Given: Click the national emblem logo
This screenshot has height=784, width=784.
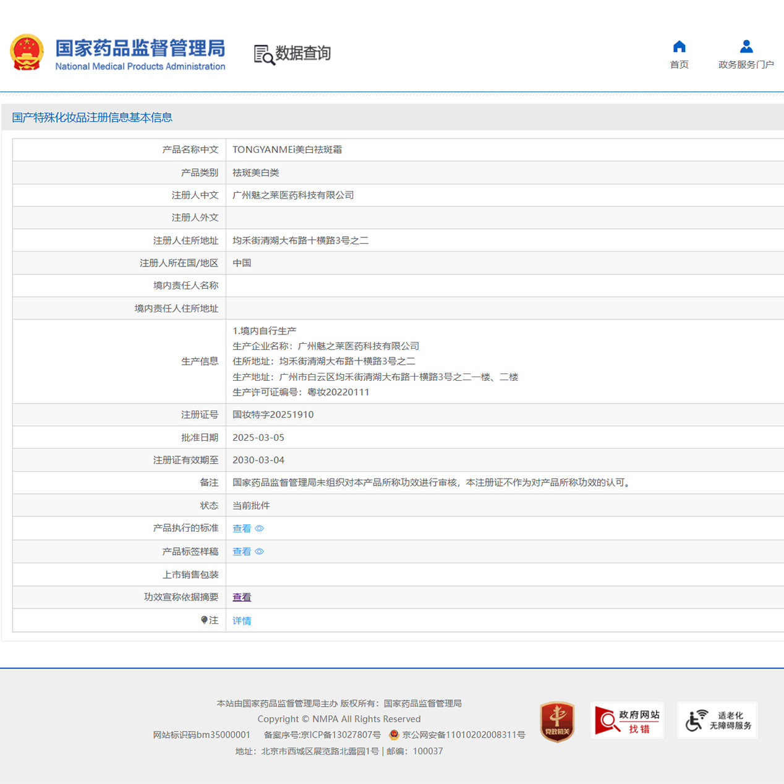Looking at the screenshot, I should [x=27, y=53].
